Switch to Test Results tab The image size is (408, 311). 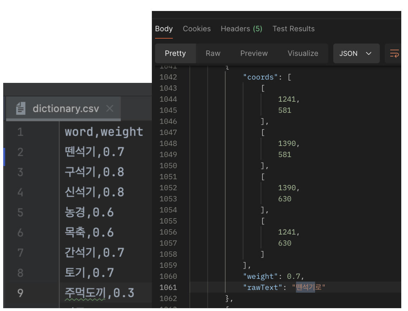[x=293, y=29]
